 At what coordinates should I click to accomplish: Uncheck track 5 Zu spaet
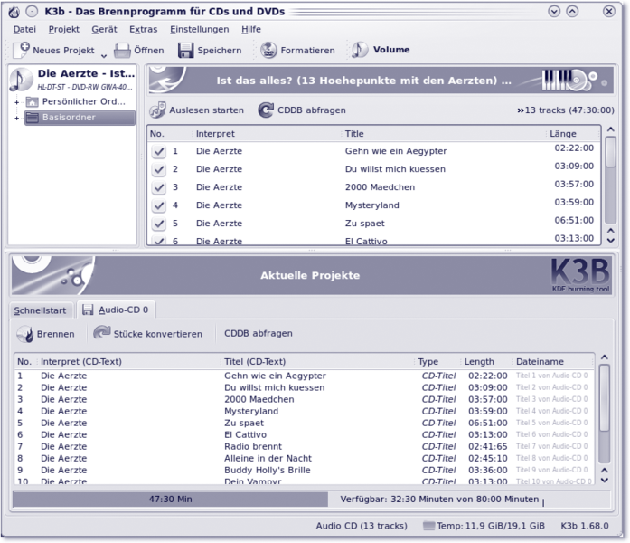[159, 224]
